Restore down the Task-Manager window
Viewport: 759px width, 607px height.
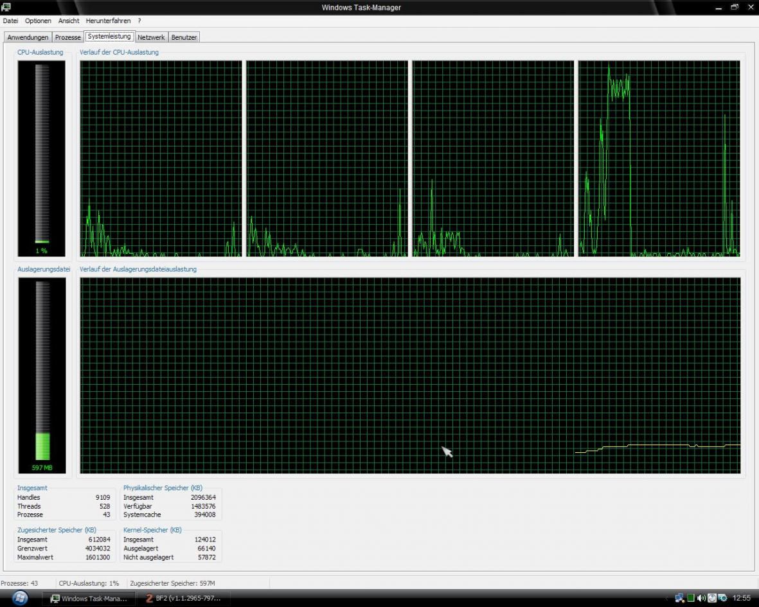point(735,7)
